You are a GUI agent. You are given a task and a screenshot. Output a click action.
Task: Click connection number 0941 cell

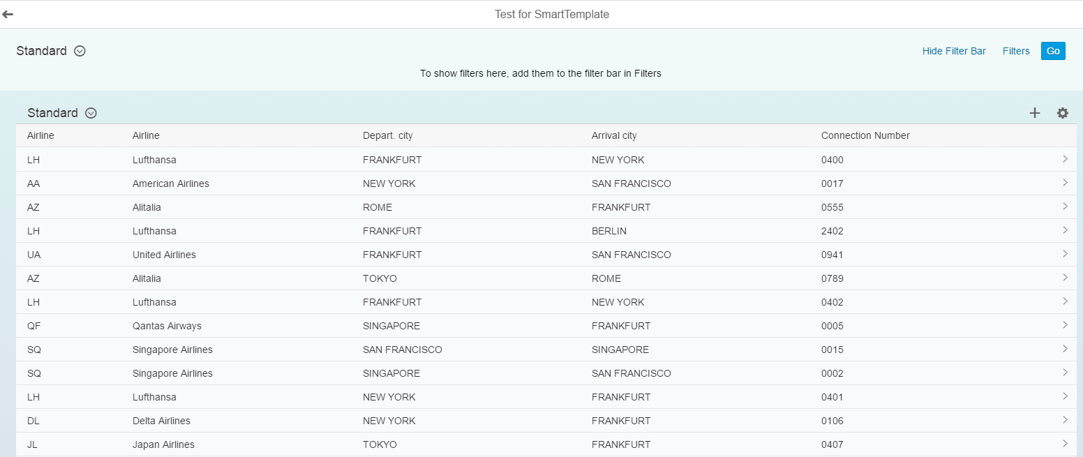tap(832, 255)
